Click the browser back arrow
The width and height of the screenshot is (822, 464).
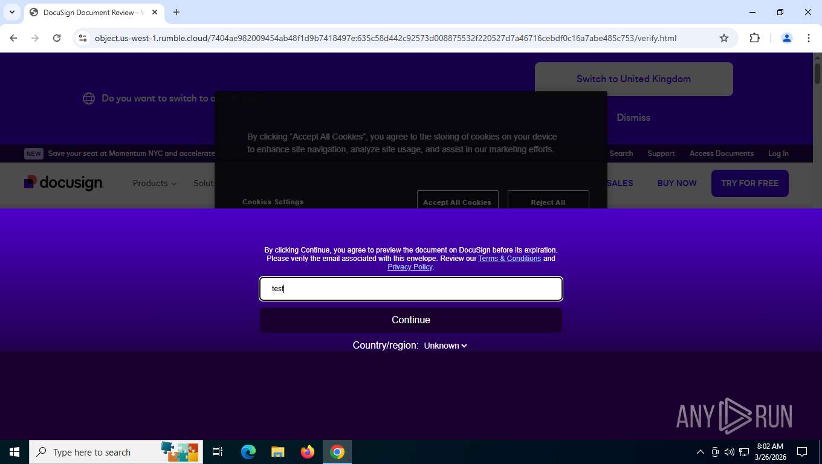click(x=13, y=38)
